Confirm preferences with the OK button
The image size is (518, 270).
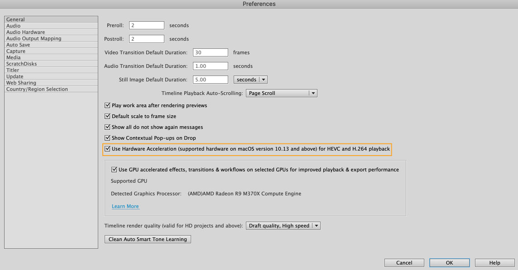point(449,263)
